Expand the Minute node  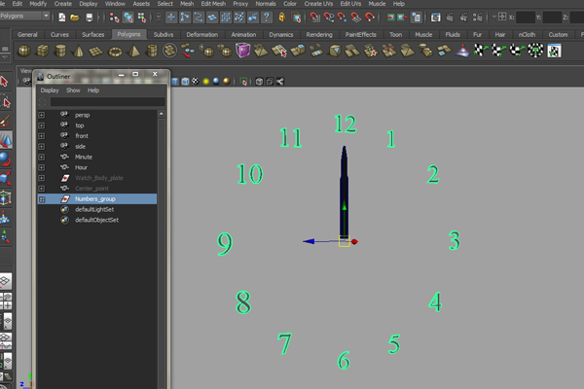(41, 158)
